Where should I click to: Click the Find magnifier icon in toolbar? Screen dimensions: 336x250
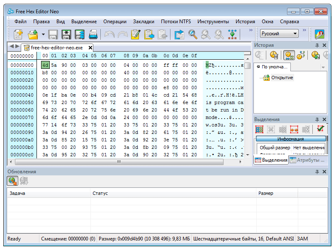click(193, 34)
